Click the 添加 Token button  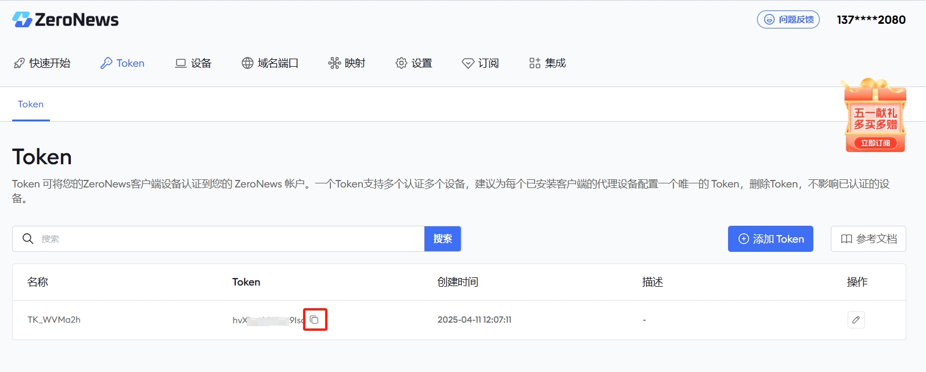[x=770, y=239]
